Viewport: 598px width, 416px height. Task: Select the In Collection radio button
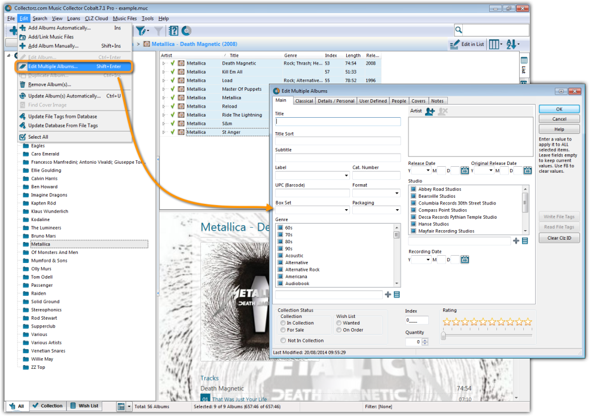point(283,323)
